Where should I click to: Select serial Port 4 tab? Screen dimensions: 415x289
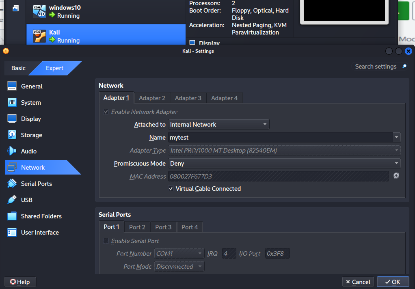pos(190,227)
